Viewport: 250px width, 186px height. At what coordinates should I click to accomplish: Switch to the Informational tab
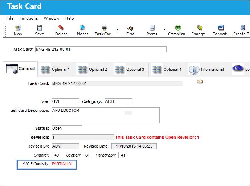(x=208, y=69)
